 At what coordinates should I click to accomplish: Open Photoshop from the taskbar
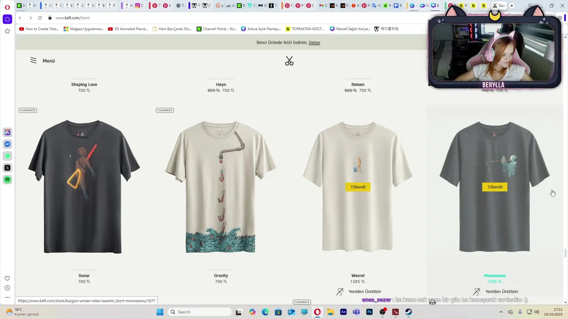point(369,312)
